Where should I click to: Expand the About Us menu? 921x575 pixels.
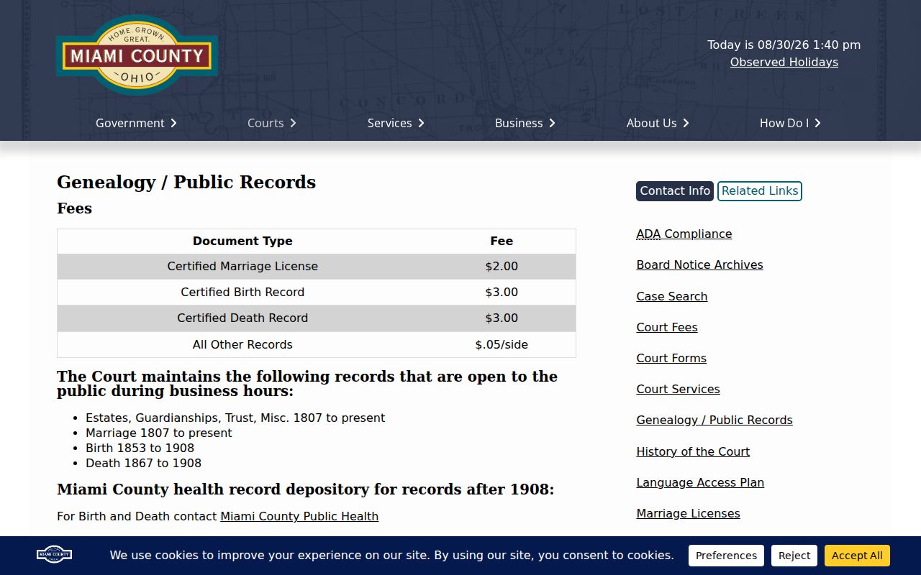pyautogui.click(x=658, y=123)
